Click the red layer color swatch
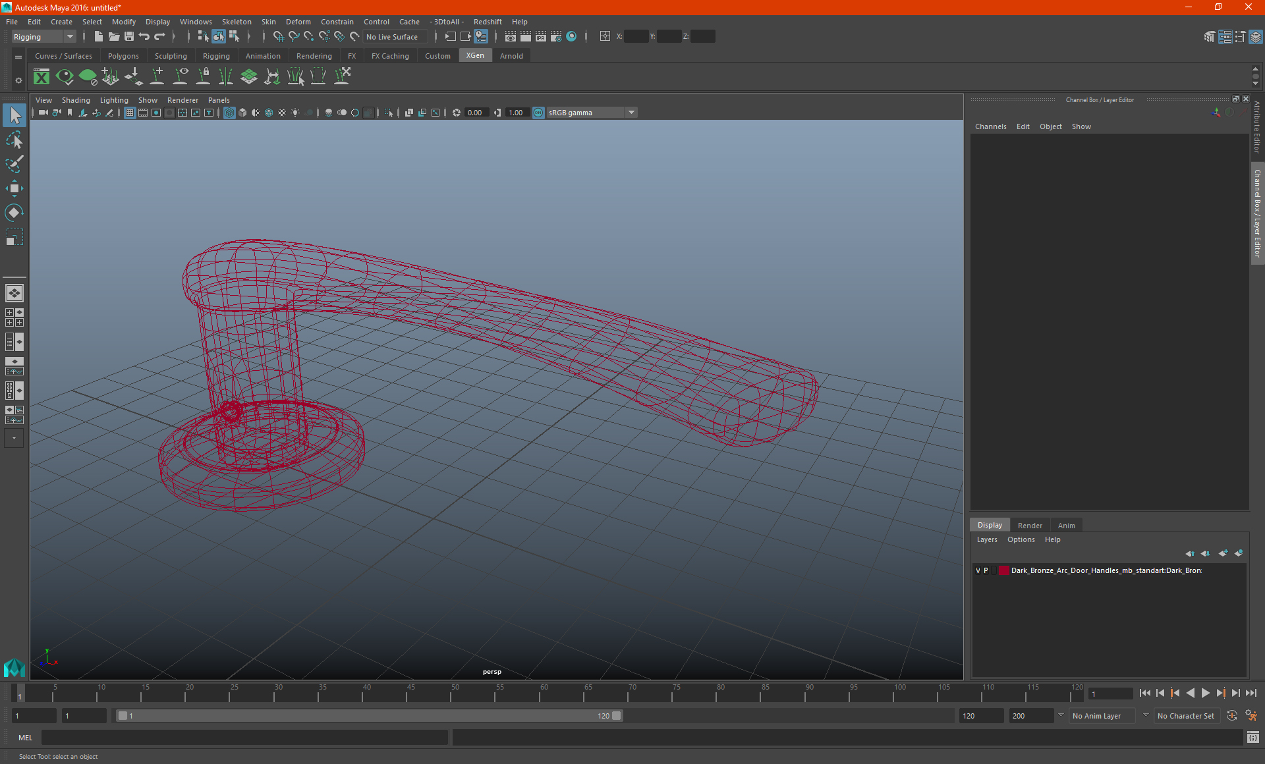Screen dimensions: 1265x764 (1003, 571)
